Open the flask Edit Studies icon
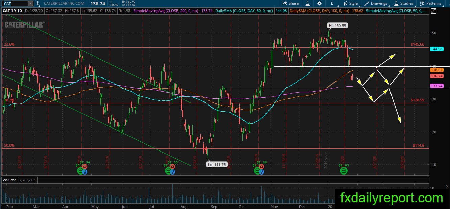450x209 pixels. click(x=308, y=3)
